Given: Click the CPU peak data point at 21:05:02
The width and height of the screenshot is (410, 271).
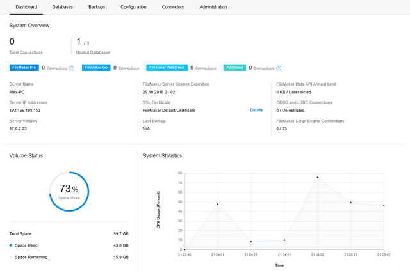Looking at the screenshot, I should (x=317, y=178).
